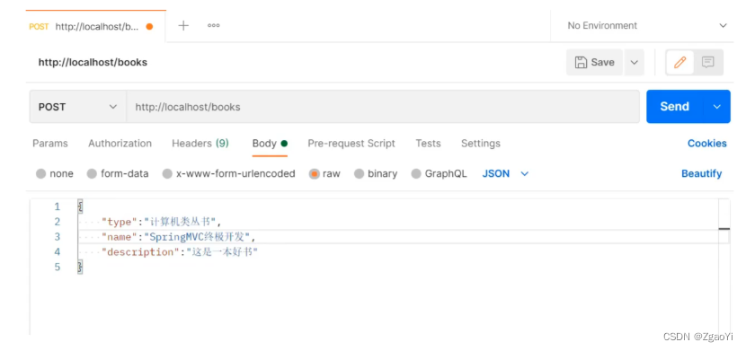Open the JSON format dropdown
This screenshot has height=351, width=746.
505,174
